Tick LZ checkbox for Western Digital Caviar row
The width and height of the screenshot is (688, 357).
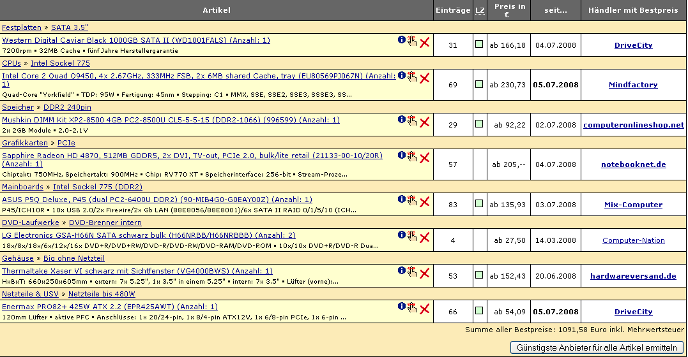(x=479, y=44)
